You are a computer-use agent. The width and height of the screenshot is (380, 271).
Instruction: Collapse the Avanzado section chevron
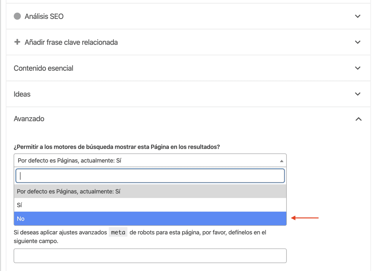358,119
